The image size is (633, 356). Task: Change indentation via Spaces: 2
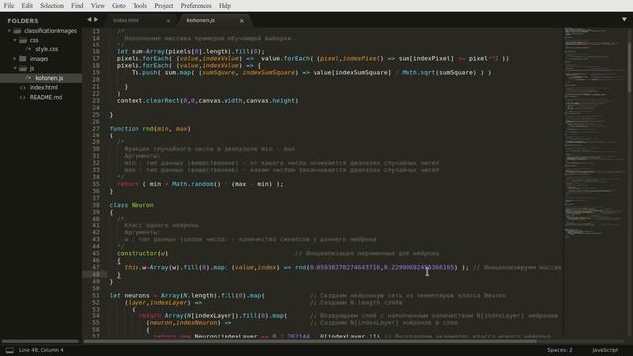[560, 350]
